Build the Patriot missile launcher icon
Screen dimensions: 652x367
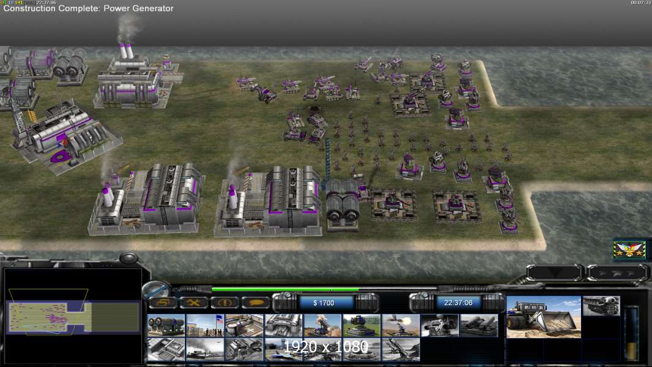(322, 325)
